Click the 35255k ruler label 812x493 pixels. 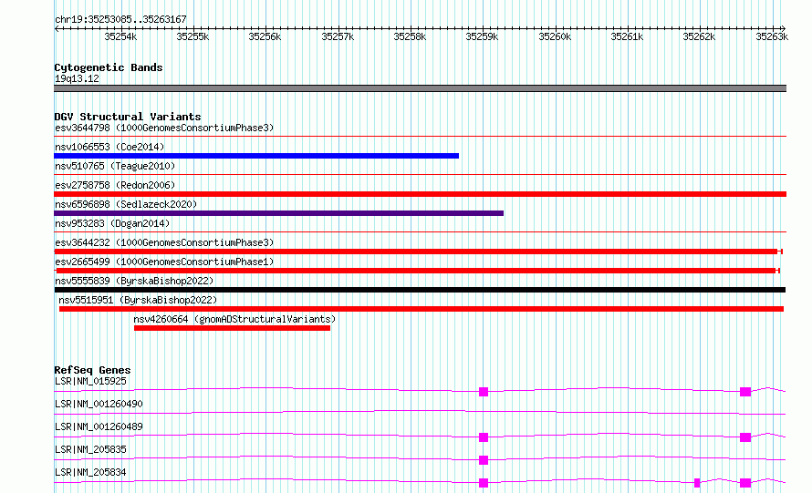click(x=193, y=36)
